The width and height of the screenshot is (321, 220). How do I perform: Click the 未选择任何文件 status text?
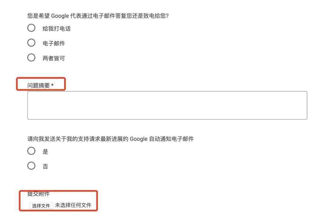click(x=73, y=205)
